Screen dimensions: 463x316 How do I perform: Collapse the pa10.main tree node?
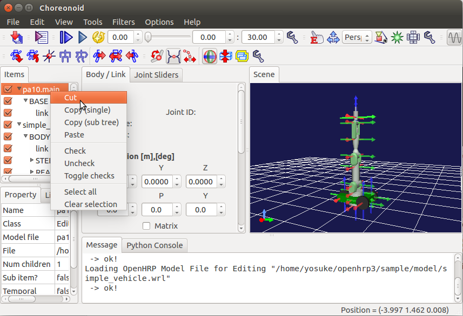19,88
